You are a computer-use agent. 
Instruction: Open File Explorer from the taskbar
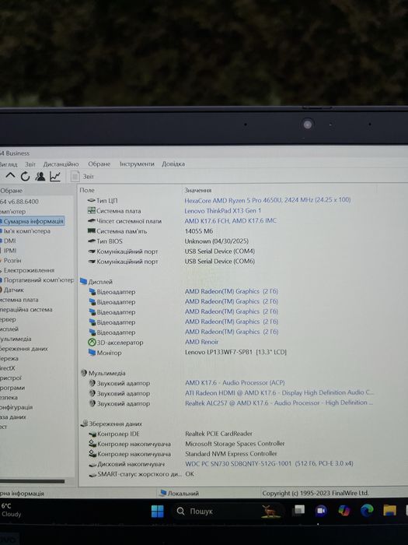389,510
